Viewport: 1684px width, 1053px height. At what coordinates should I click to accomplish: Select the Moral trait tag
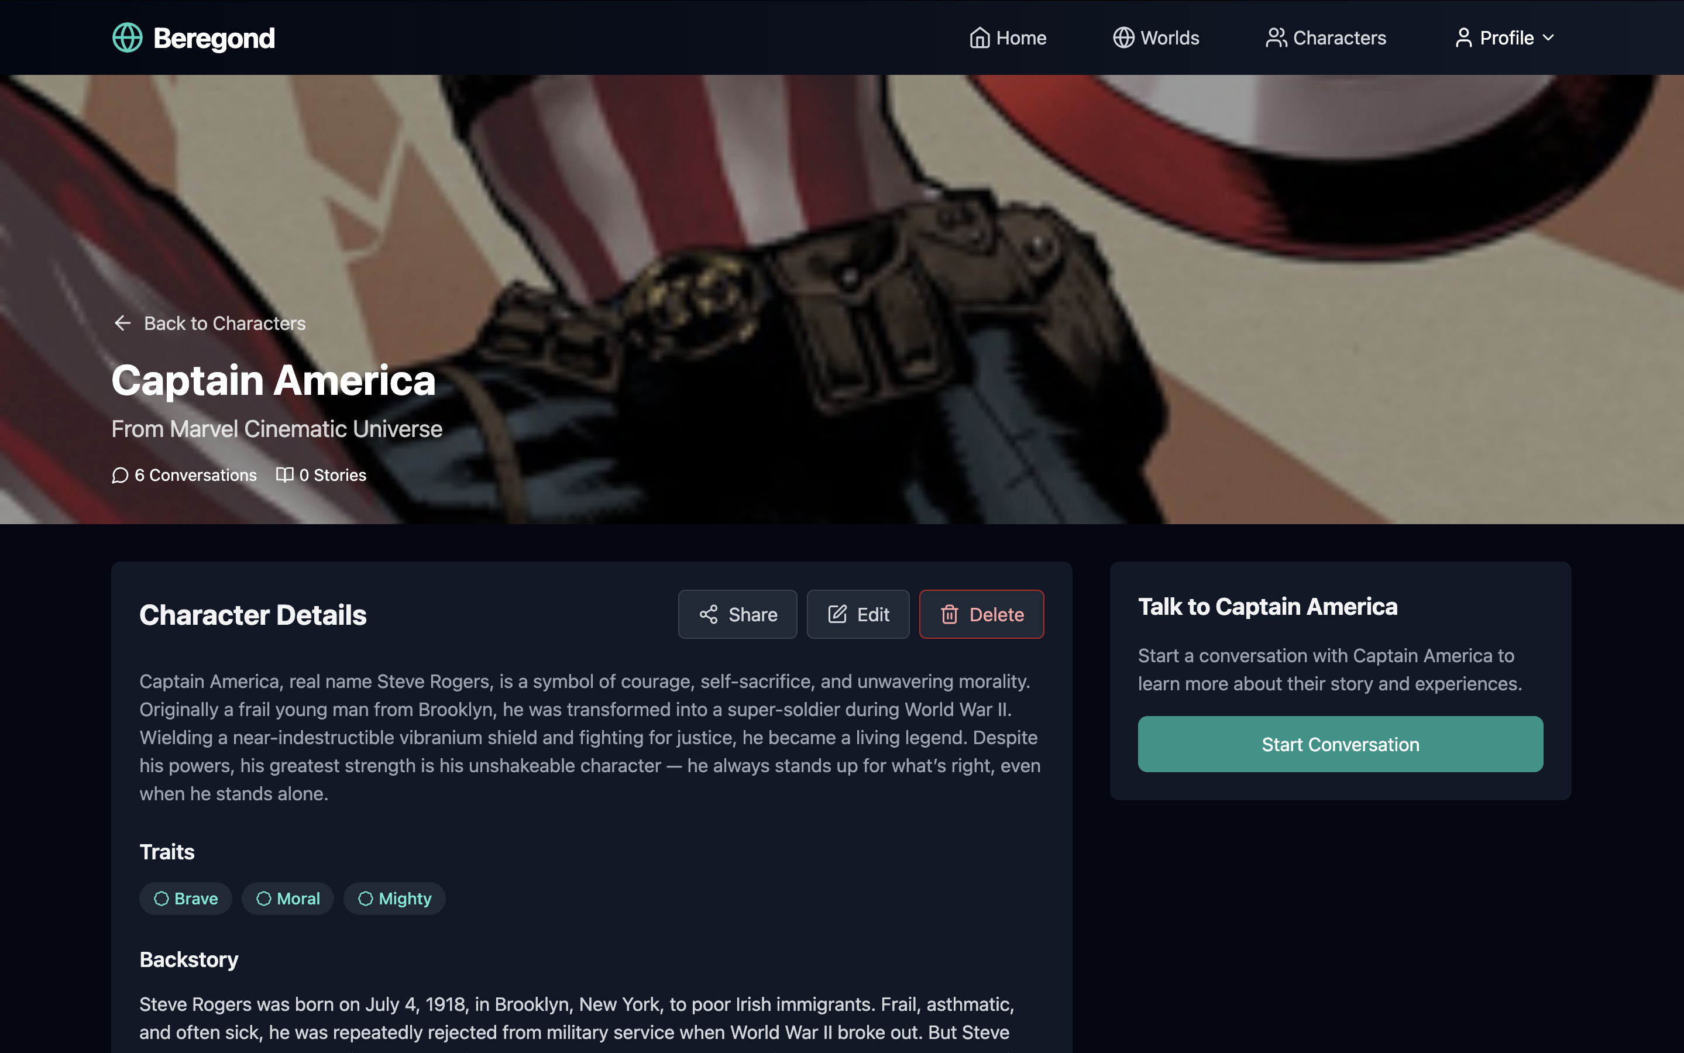click(288, 899)
